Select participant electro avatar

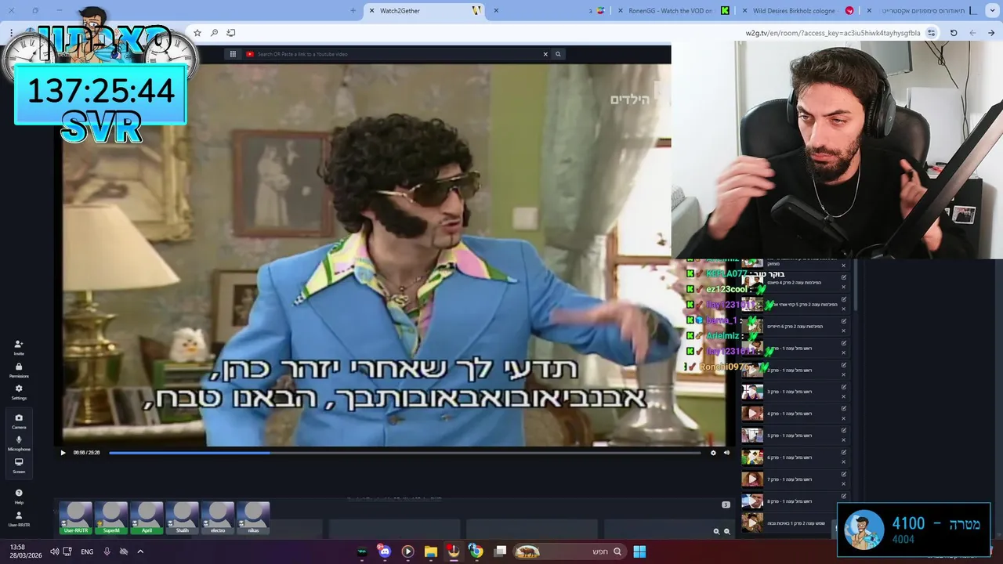click(218, 518)
